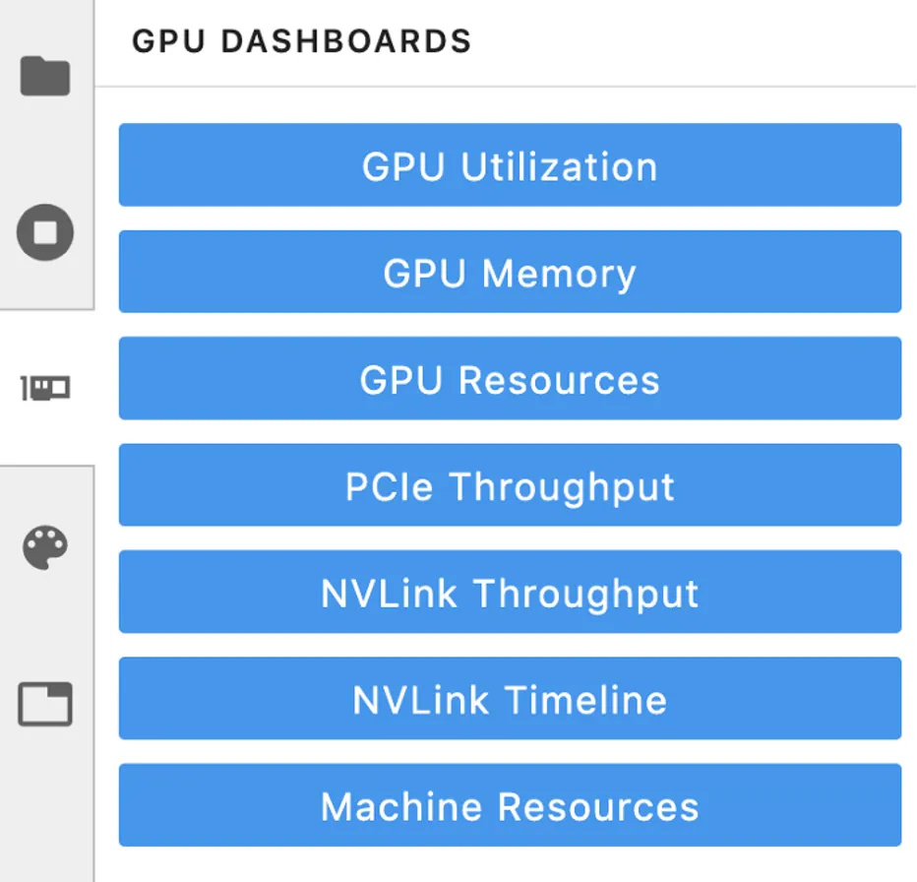Launch the GPU Utilization dashboard
The image size is (917, 882).
(510, 165)
